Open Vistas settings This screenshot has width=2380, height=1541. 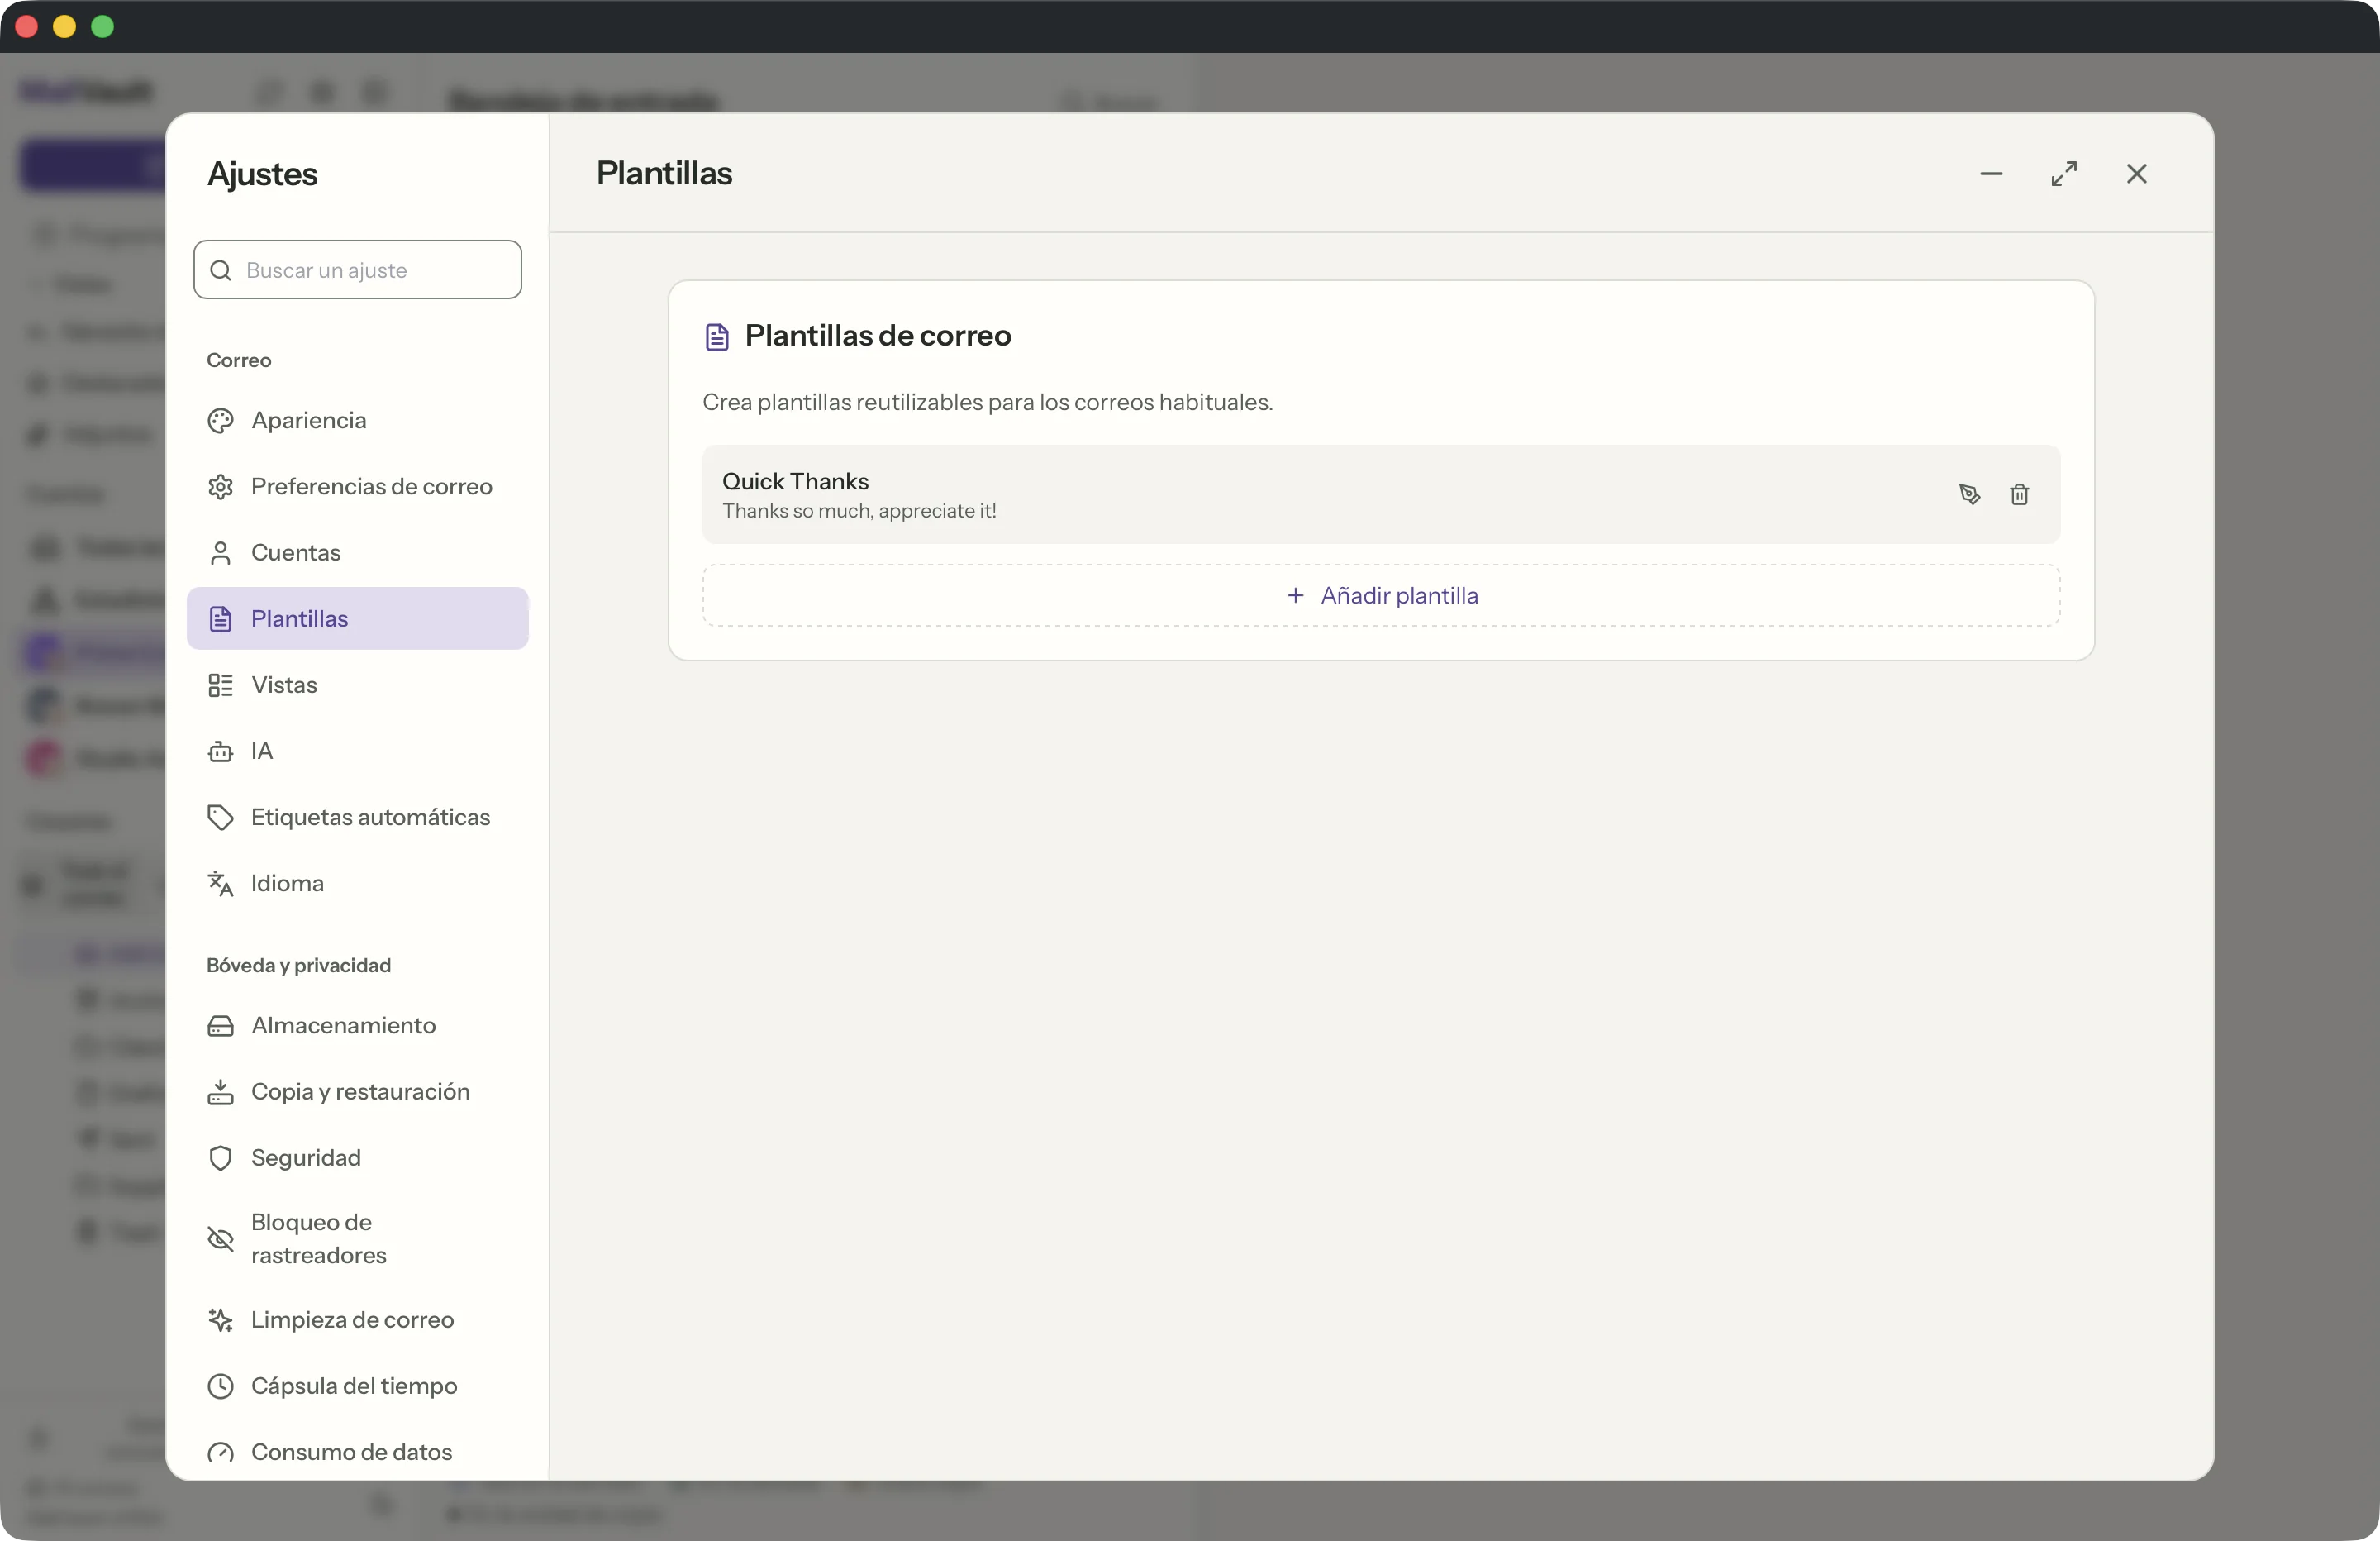point(357,685)
